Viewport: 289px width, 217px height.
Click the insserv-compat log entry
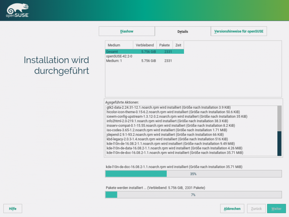pyautogui.click(x=171, y=126)
